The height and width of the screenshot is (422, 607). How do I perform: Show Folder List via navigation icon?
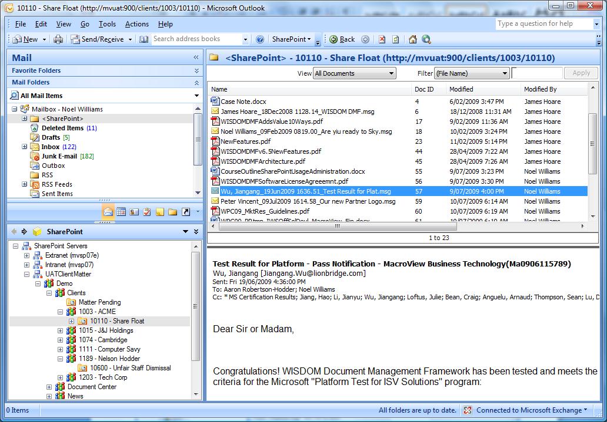coord(173,212)
